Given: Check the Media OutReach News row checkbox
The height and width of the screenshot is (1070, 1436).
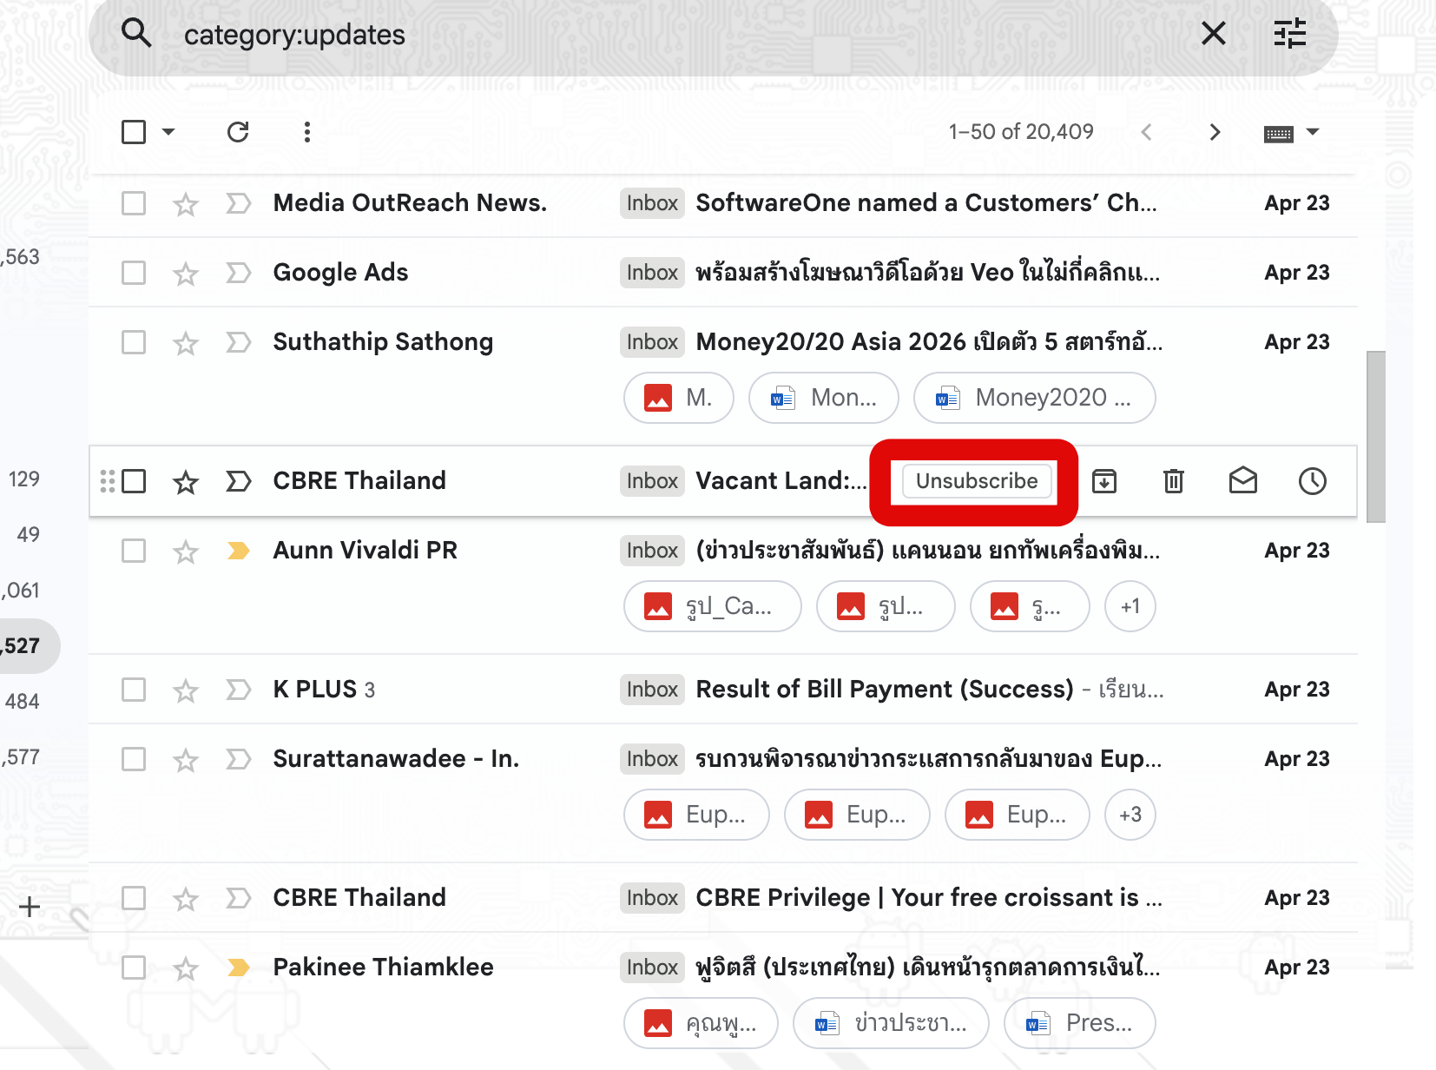Looking at the screenshot, I should coord(133,203).
